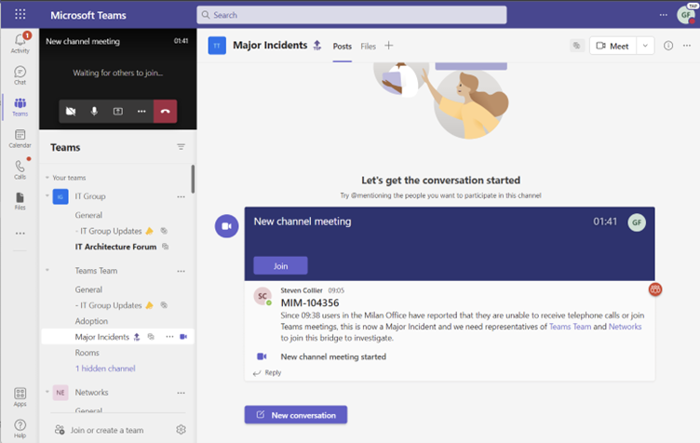This screenshot has height=443, width=700.
Task: Click the 'MIM-104356' post title
Action: point(310,302)
